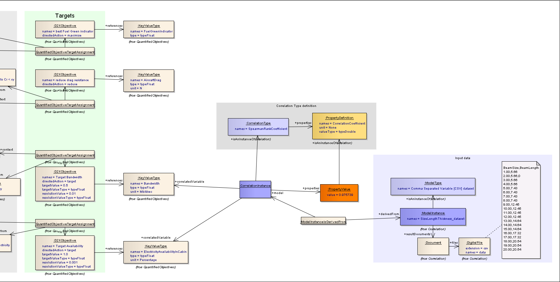This screenshot has width=560, height=282.
Task: Select the orange PropertyValue box
Action: point(339,193)
